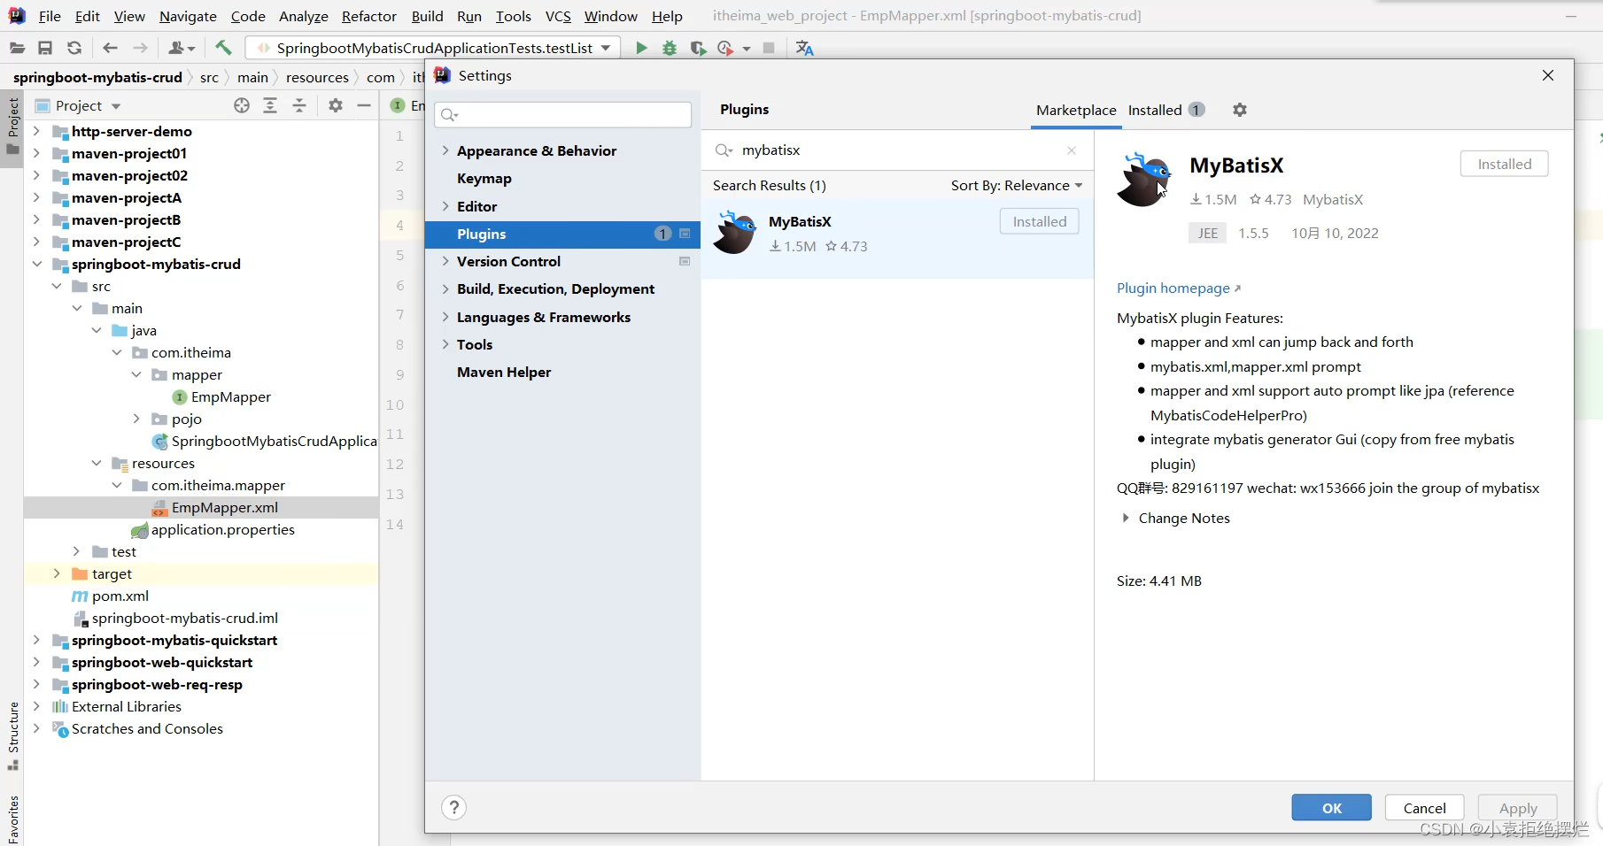Click the Settings help question mark

click(x=453, y=807)
